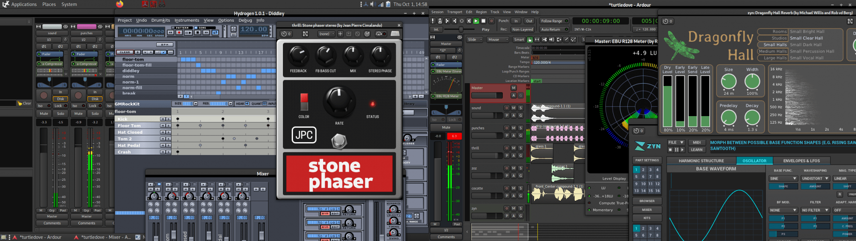856x241 pixels.
Task: Select the audition speaker tool in Ardour
Action: pyautogui.click(x=551, y=40)
